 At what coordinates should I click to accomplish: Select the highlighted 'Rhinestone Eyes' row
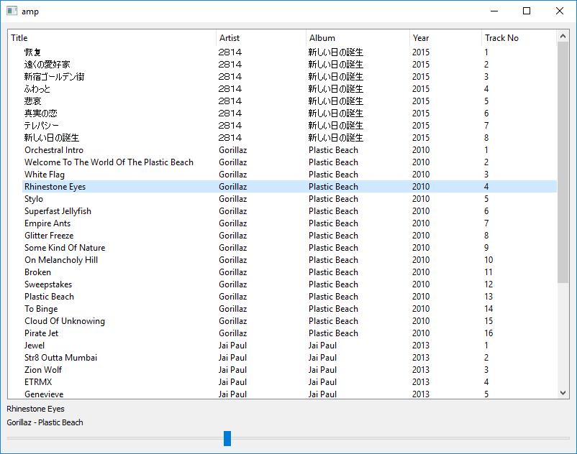click(x=289, y=187)
